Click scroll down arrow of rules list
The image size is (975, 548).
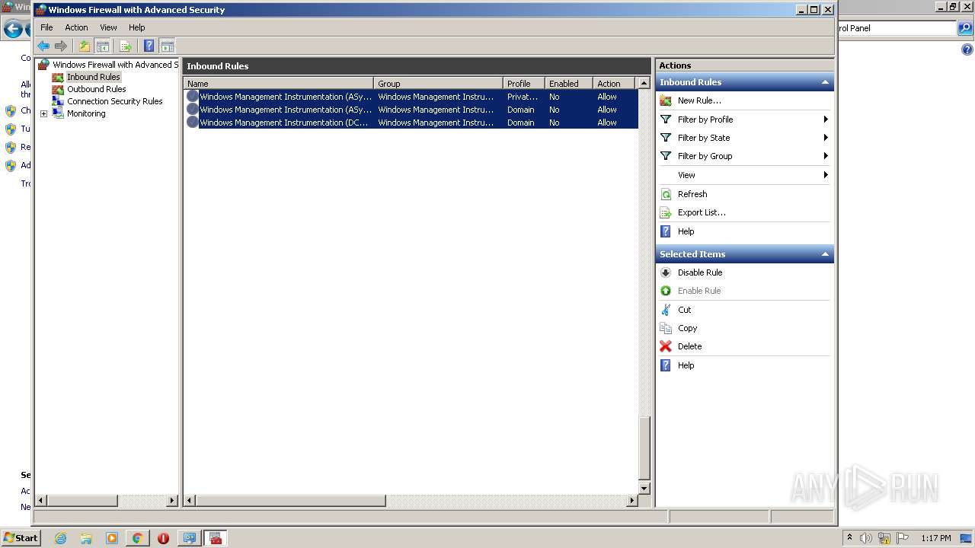[644, 488]
